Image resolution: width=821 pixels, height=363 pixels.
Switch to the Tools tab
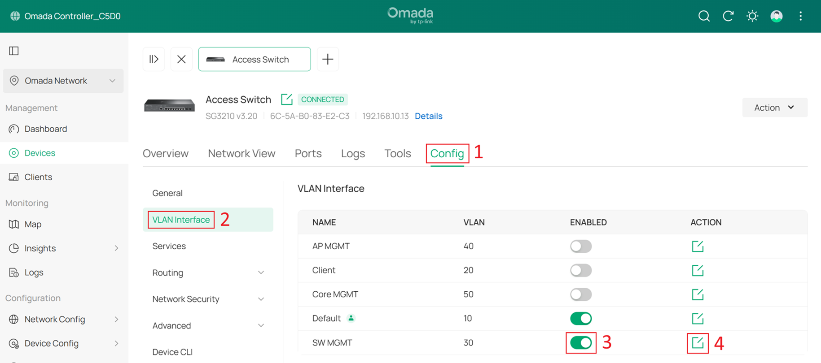point(398,153)
